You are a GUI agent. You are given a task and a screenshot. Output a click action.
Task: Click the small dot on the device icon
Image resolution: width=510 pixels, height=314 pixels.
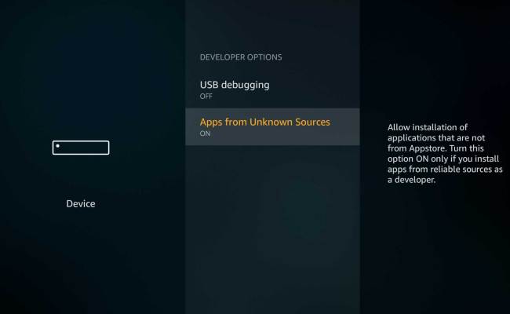tap(58, 146)
